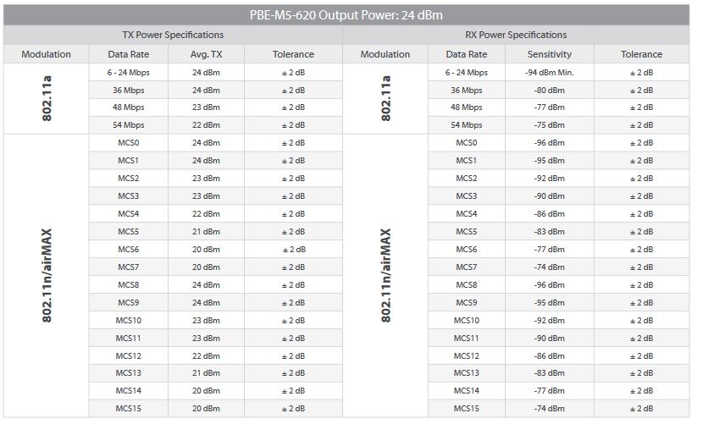Click 'Modulation' header in the RX section
This screenshot has width=703, height=424.
(x=385, y=54)
